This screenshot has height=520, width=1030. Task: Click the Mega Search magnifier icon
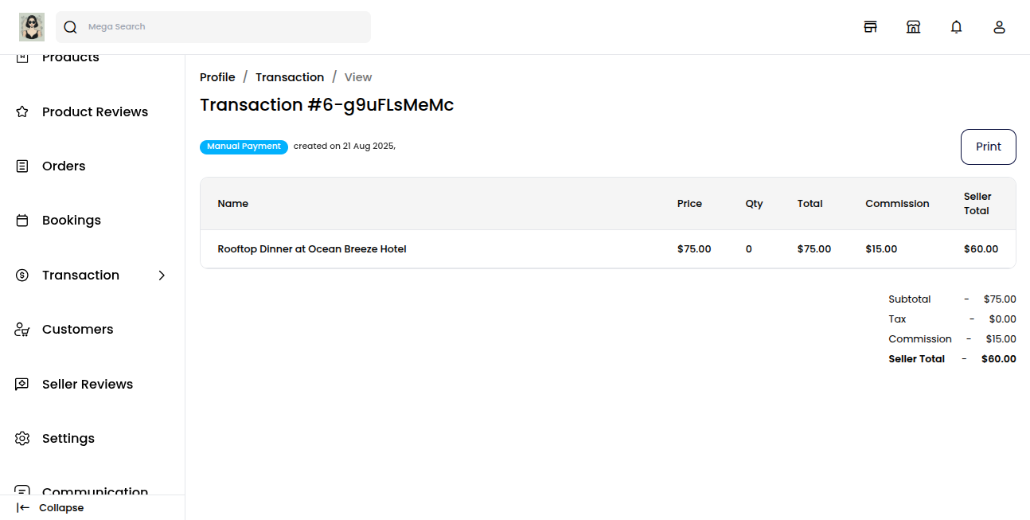pyautogui.click(x=71, y=27)
